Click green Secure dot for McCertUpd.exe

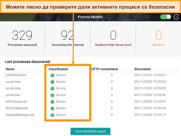coord(52,108)
